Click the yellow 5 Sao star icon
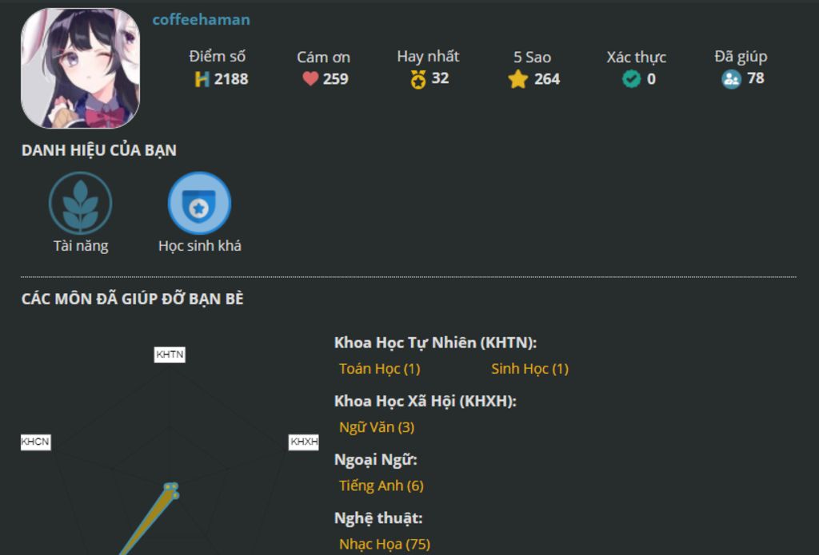Image resolution: width=819 pixels, height=555 pixels. pos(518,79)
